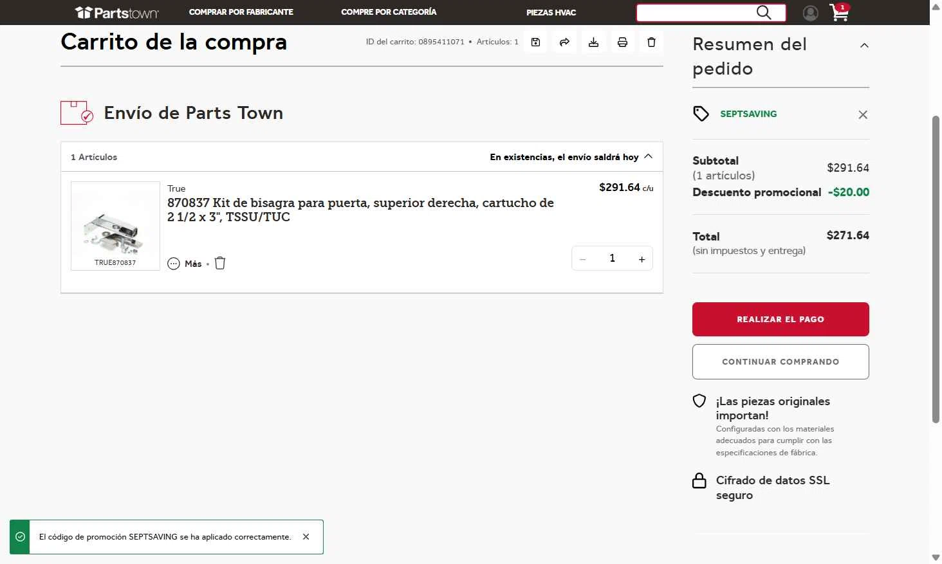Empty the entire cart with the trash icon

[x=651, y=42]
